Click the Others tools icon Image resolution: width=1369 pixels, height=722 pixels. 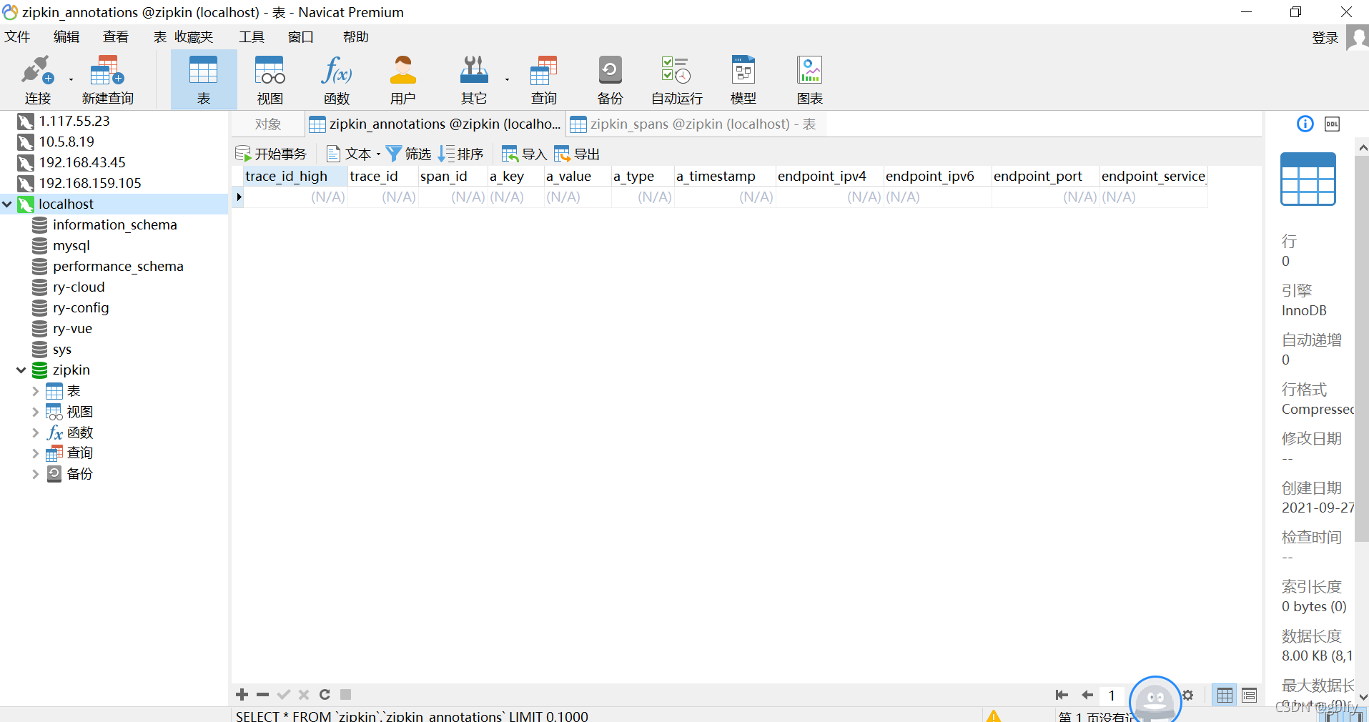click(x=473, y=79)
